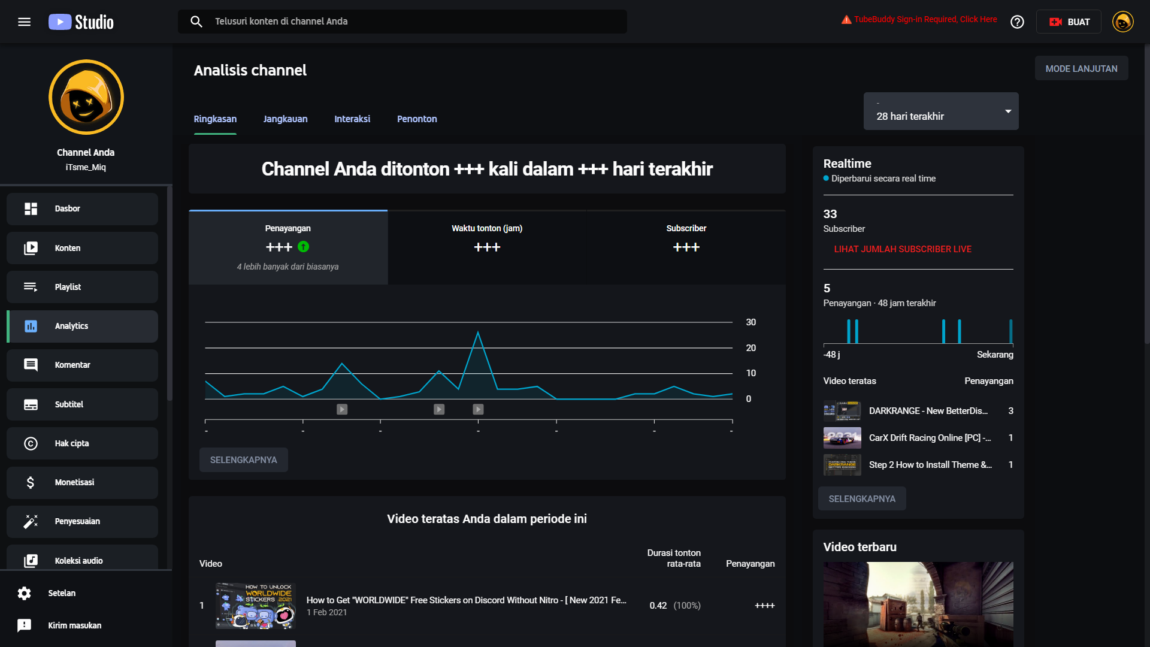Click the iTsme_Miq channel name

pos(86,168)
